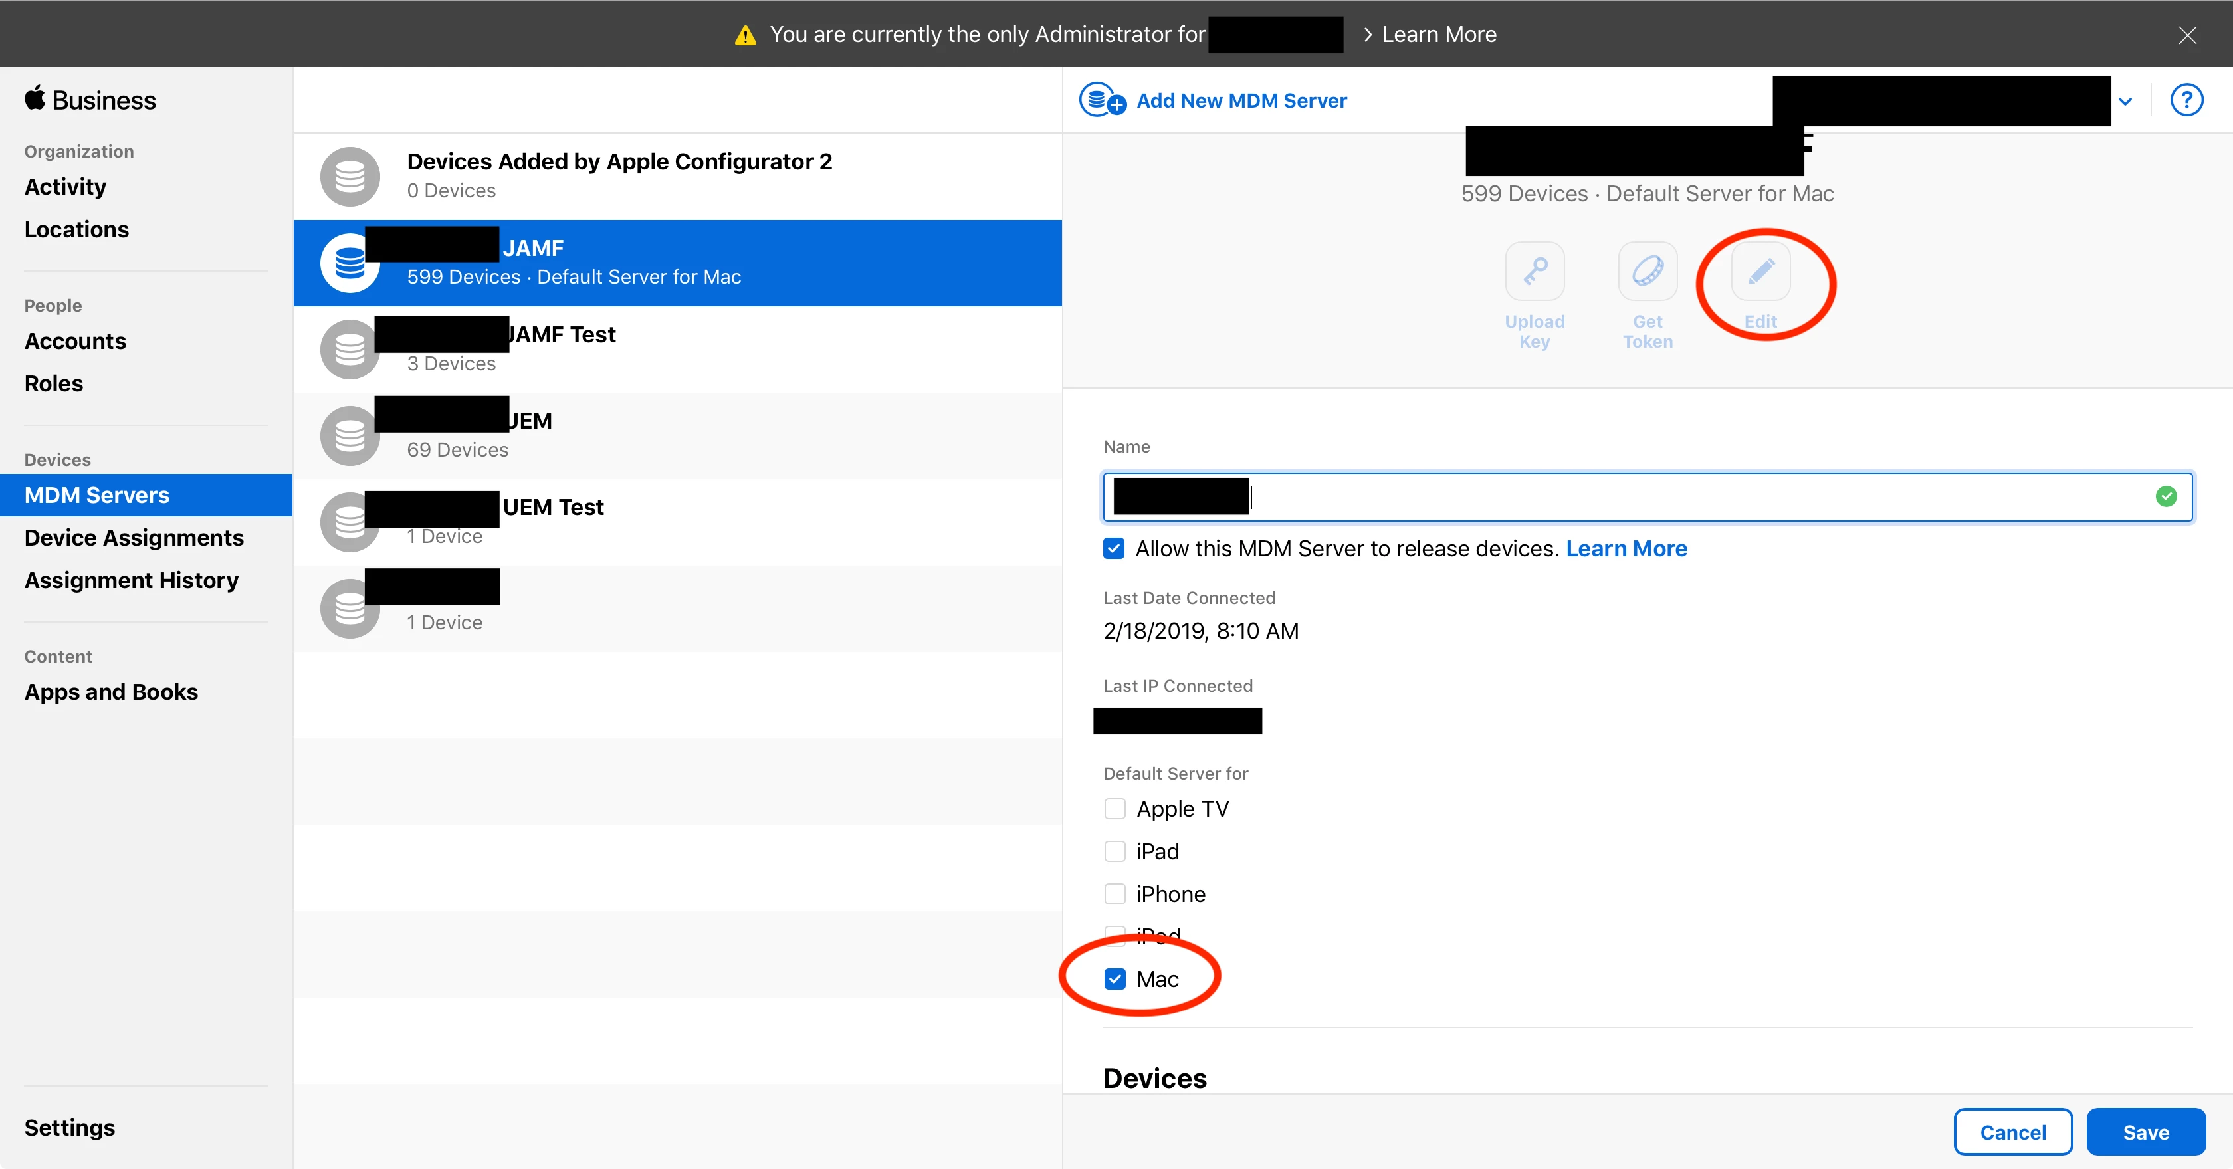This screenshot has height=1169, width=2233.
Task: Save the MDM server changes
Action: coord(2145,1132)
